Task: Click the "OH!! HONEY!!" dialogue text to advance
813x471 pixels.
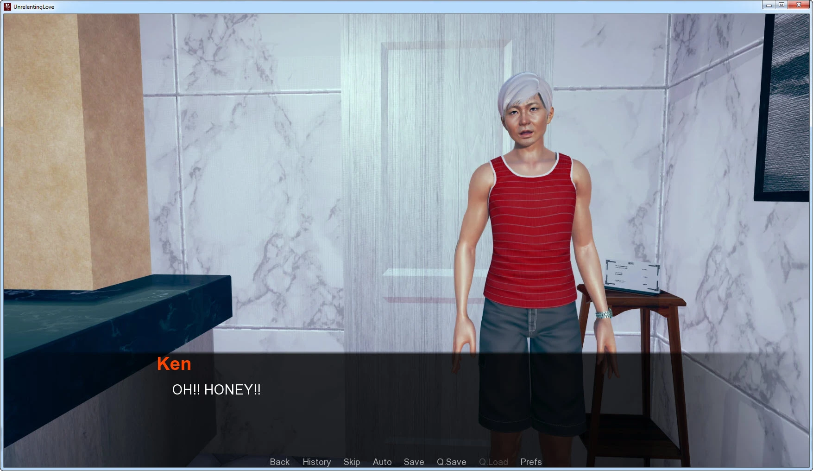Action: pos(216,390)
